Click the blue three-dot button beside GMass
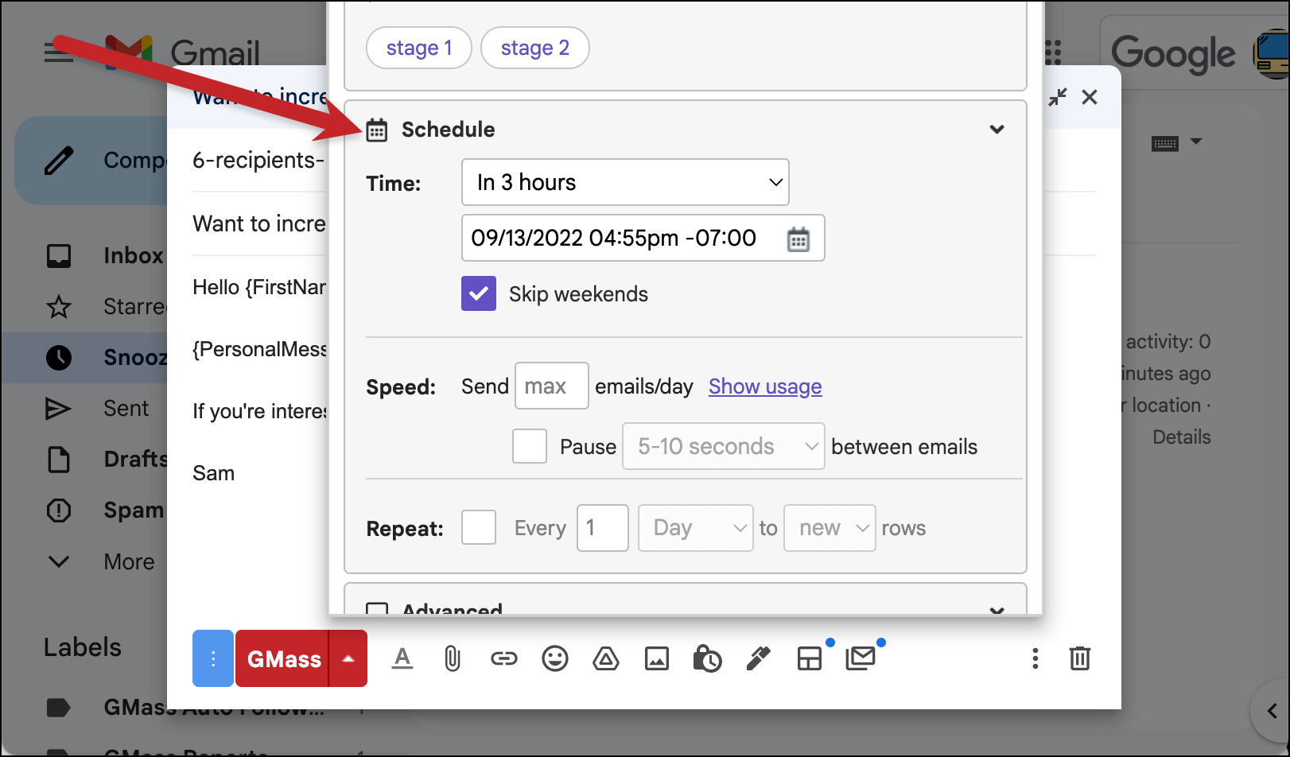 tap(213, 658)
